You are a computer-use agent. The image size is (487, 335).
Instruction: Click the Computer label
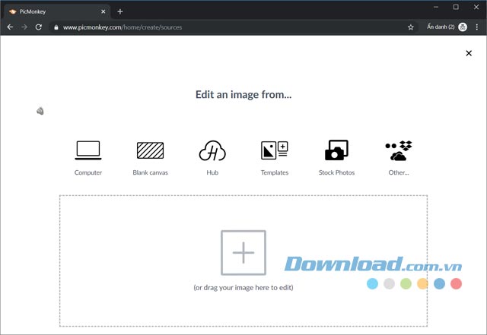(88, 172)
